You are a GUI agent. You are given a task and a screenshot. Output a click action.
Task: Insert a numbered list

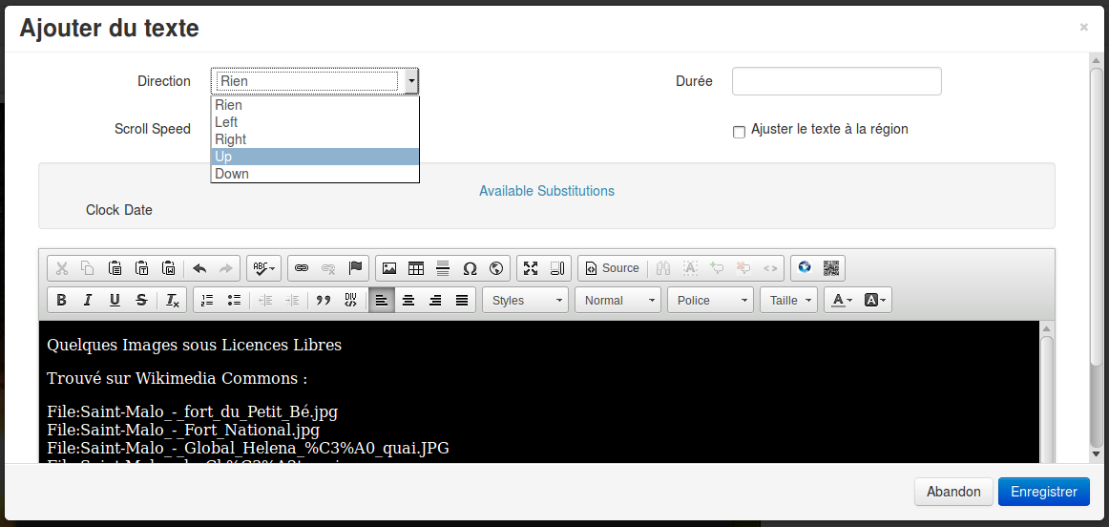click(207, 300)
